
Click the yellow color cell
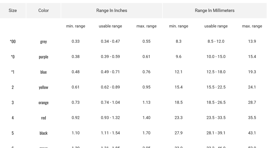(43, 87)
